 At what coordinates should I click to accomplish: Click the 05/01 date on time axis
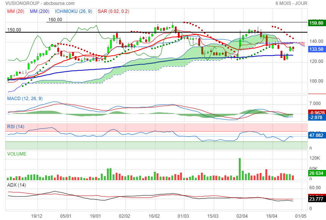(x=66, y=216)
